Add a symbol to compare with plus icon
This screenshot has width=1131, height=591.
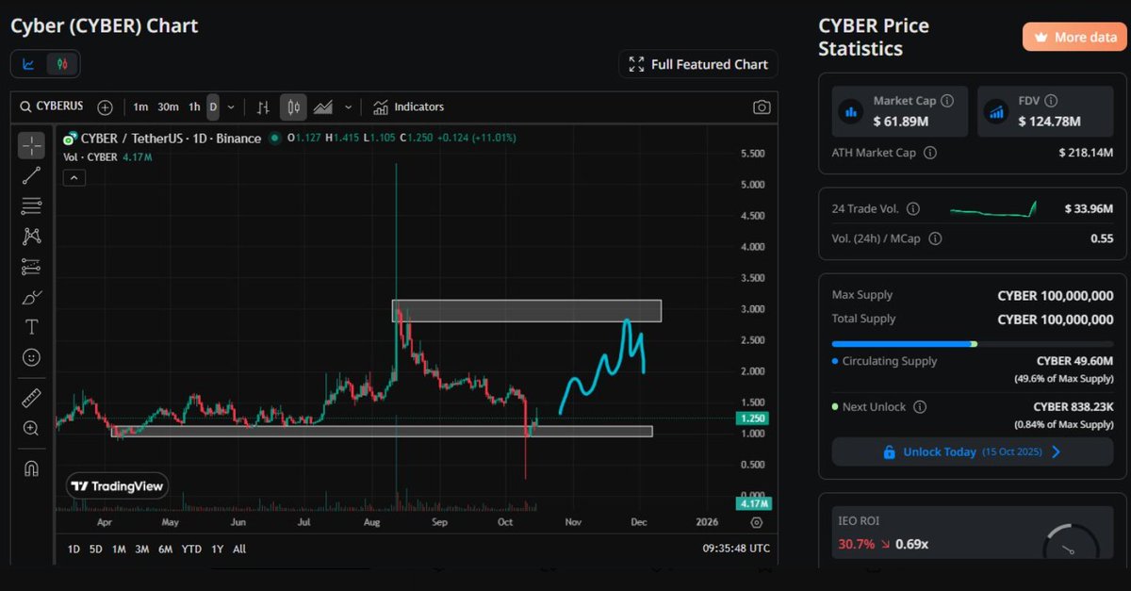pos(105,107)
